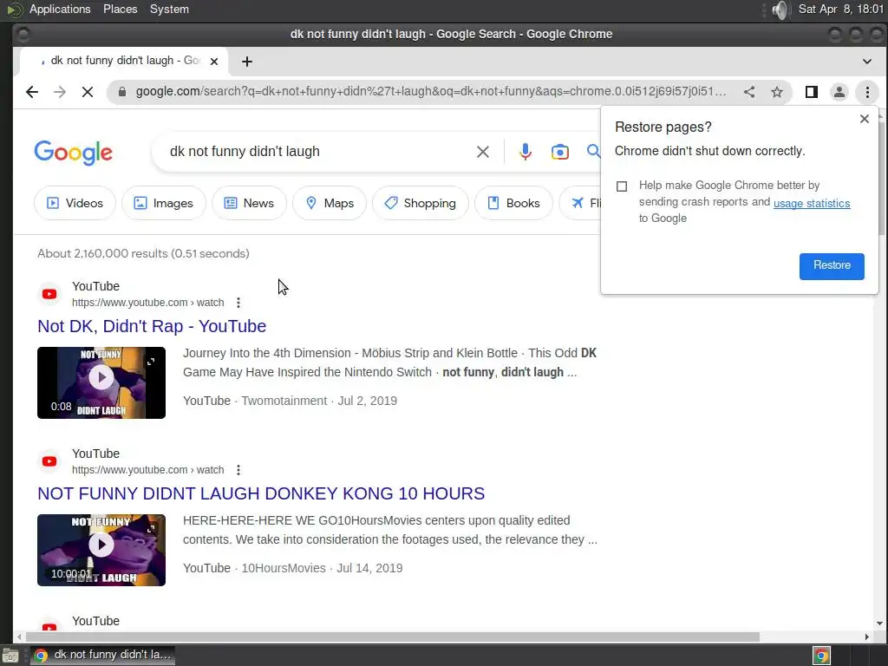888x666 pixels.
Task: View site information lock icon
Action: [121, 92]
